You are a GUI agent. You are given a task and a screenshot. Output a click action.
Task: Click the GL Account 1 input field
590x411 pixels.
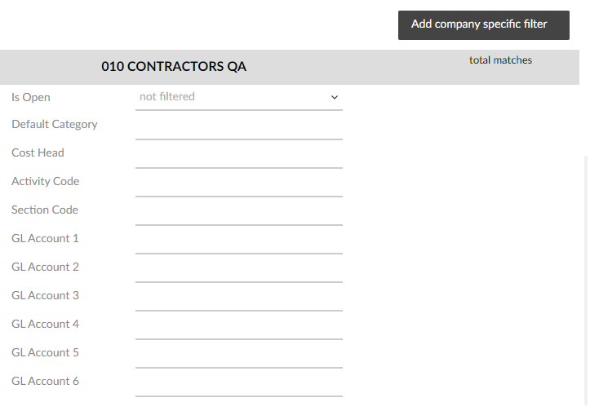pos(239,242)
